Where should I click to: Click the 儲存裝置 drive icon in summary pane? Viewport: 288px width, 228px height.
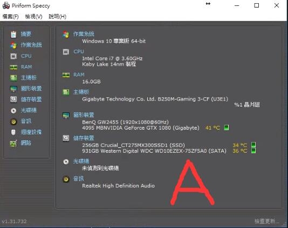[66, 138]
